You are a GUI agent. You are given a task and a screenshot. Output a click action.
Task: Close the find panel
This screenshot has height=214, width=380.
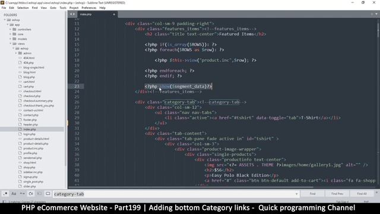(376, 193)
